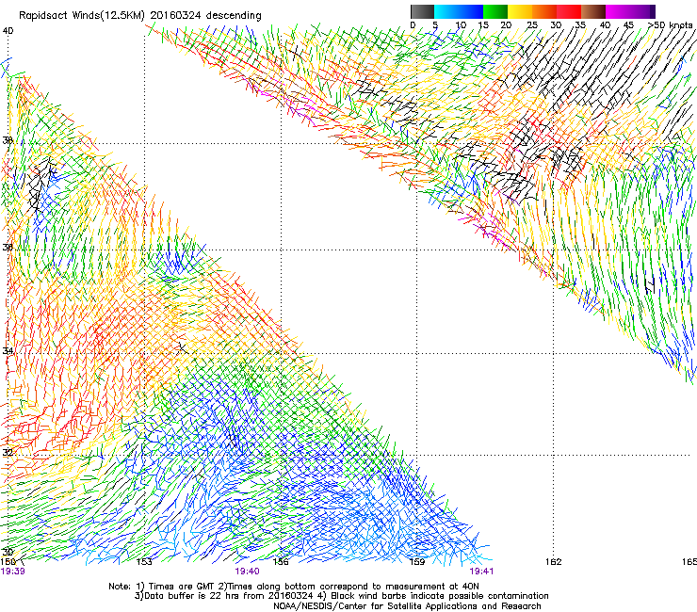This screenshot has height=612, width=697.
Task: Click the purple time label 19:40
Action: click(247, 572)
